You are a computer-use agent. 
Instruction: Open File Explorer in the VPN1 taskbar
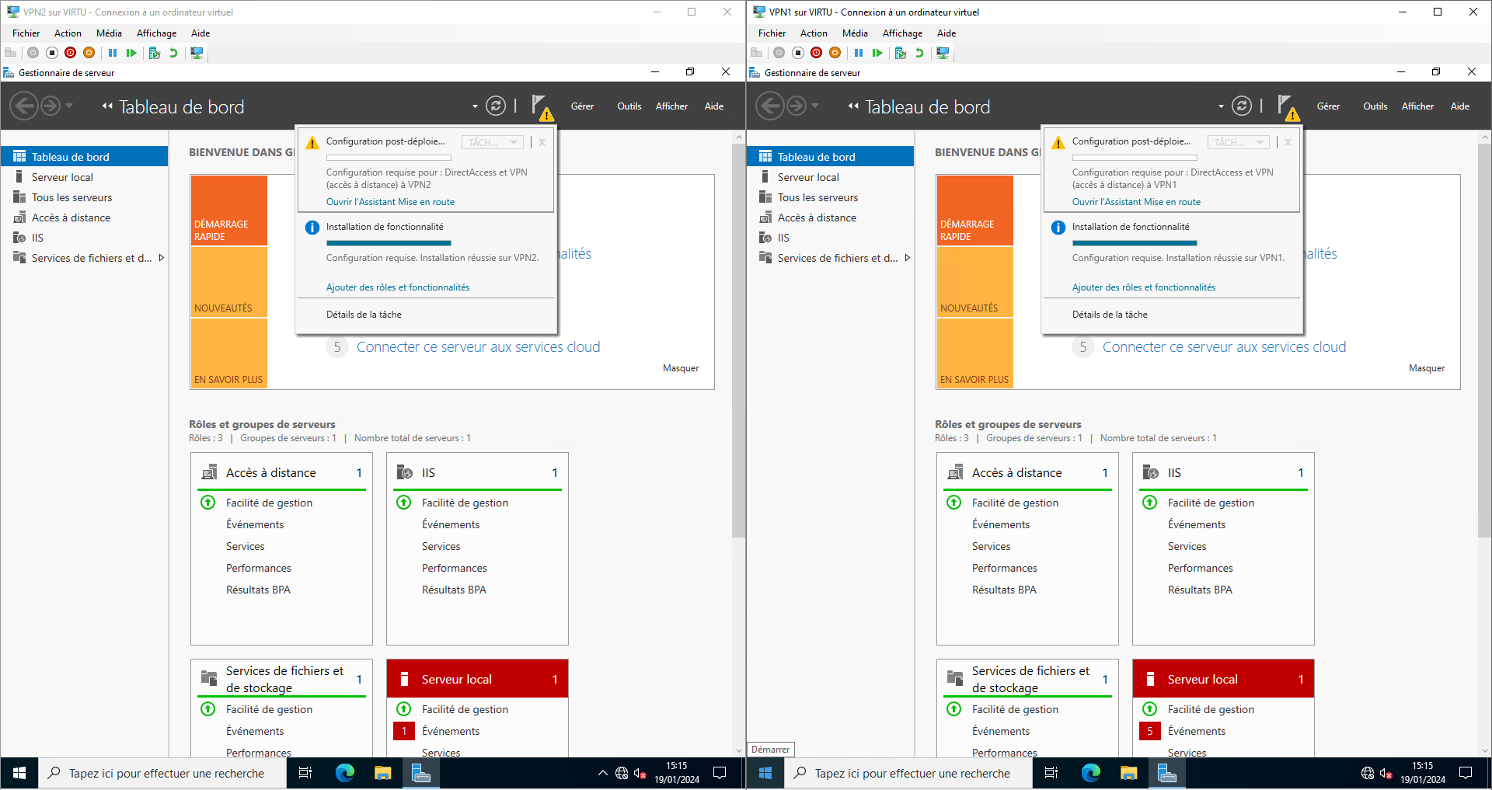1128,773
